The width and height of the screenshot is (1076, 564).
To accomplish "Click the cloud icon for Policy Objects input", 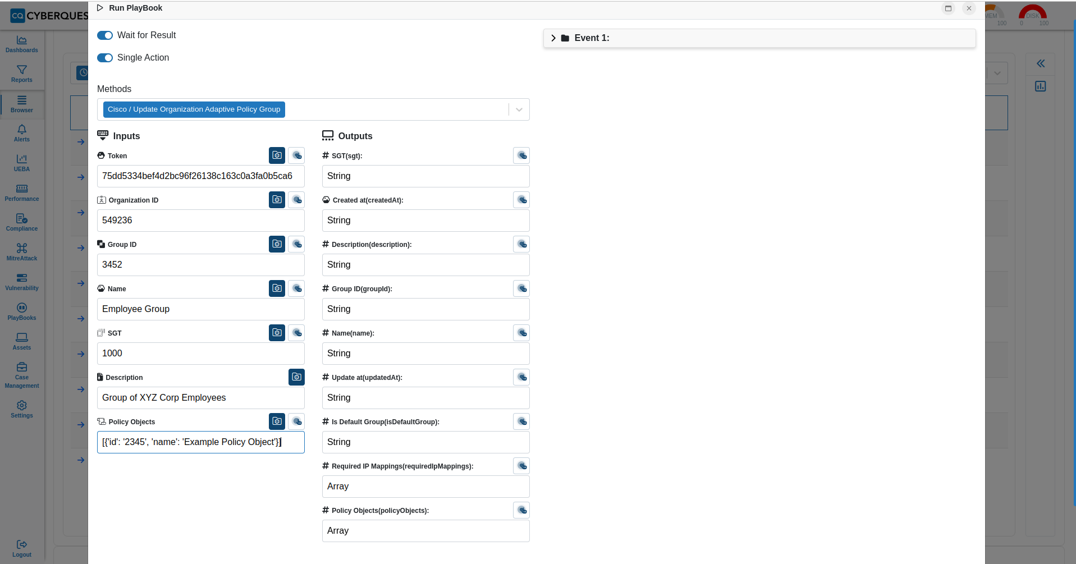I will (x=296, y=421).
